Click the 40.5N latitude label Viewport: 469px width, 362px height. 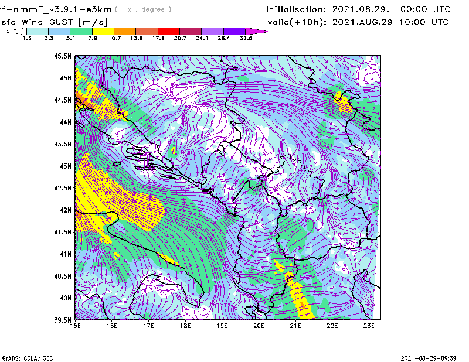pyautogui.click(x=63, y=276)
